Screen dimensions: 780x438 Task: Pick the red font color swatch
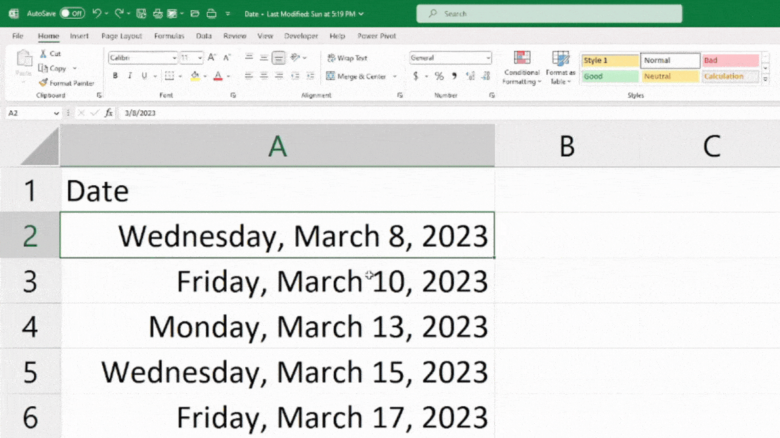(x=217, y=76)
